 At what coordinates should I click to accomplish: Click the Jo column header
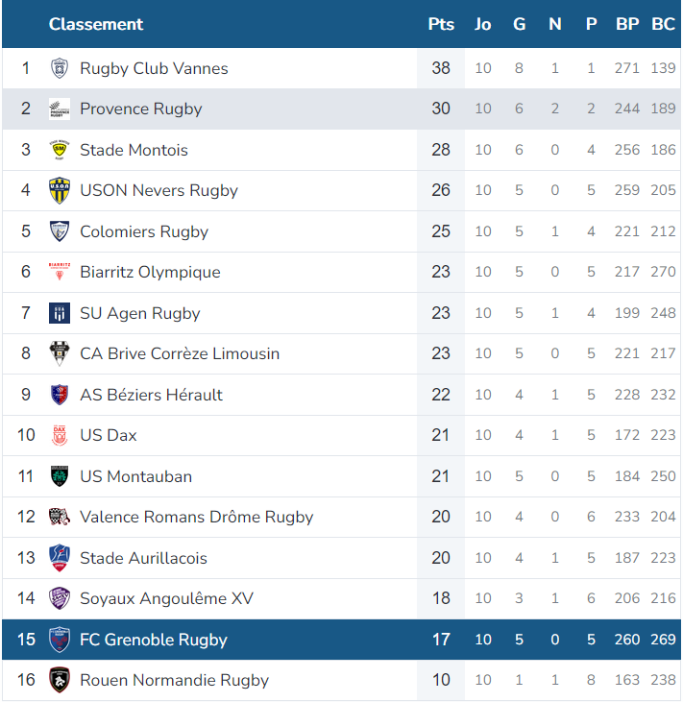click(x=483, y=24)
